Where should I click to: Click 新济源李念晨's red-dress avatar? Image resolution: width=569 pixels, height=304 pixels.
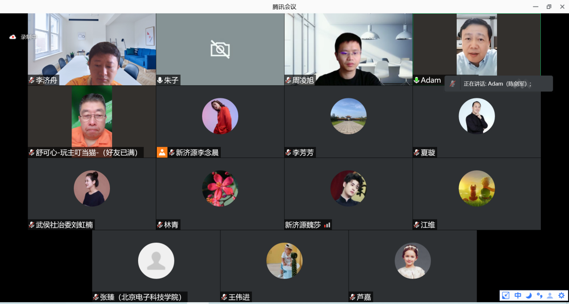[x=220, y=116]
